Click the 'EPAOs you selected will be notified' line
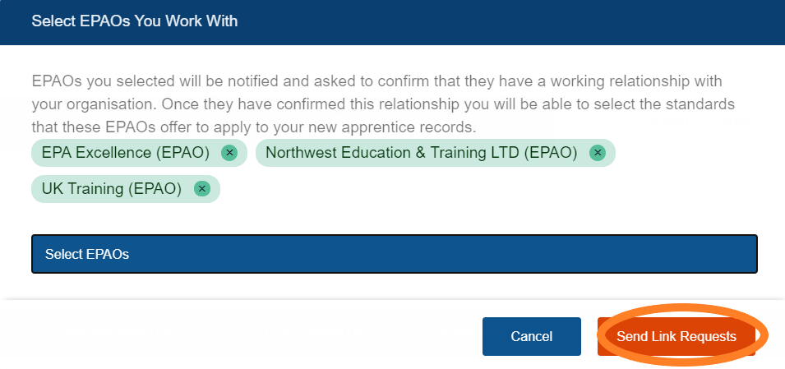 pyautogui.click(x=376, y=82)
